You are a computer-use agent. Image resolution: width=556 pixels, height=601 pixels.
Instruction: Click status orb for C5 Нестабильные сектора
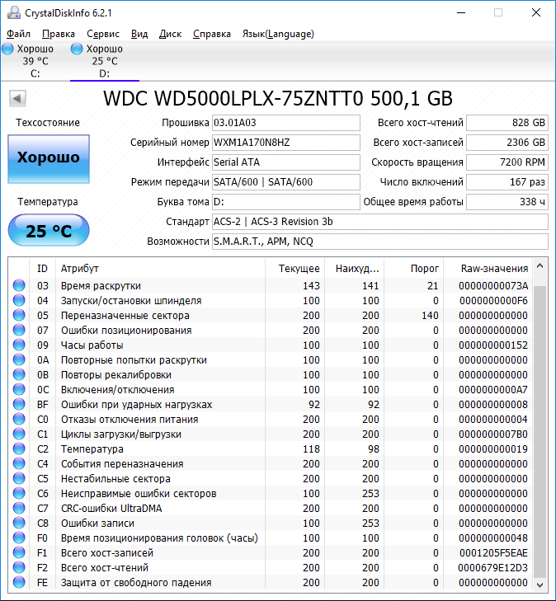(x=19, y=479)
